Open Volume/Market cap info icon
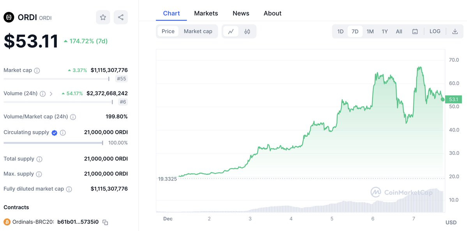 [73, 117]
